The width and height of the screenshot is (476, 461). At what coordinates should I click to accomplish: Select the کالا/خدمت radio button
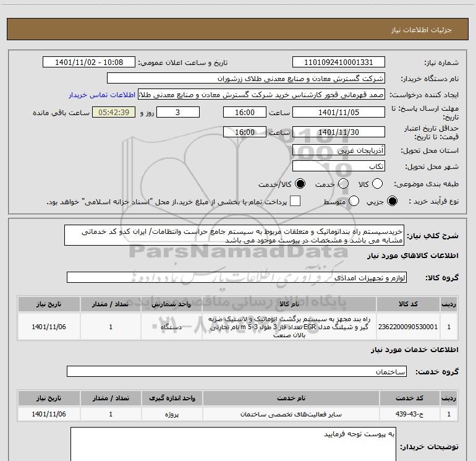(300, 184)
